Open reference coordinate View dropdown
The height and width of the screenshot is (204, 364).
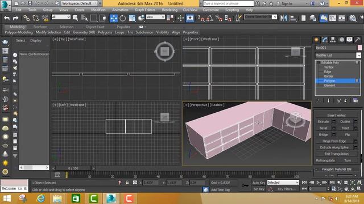pos(155,17)
